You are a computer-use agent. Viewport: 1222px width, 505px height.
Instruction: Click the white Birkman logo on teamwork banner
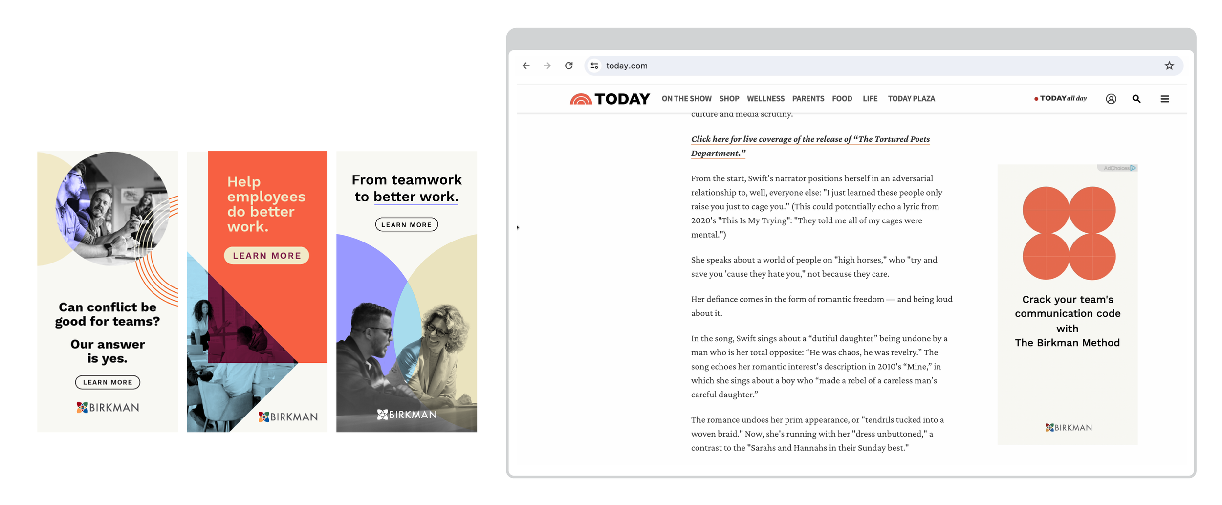[407, 415]
